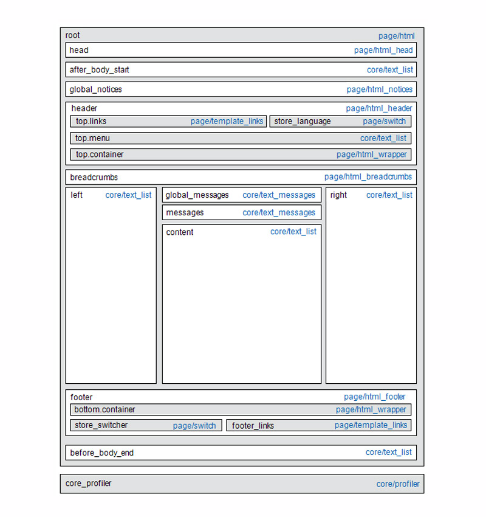Click 'core/text_list' in the left column

coord(128,195)
